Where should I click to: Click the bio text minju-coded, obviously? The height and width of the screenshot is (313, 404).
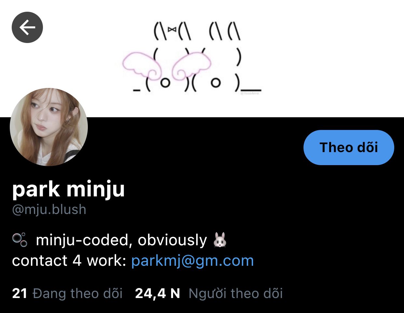coord(121,240)
